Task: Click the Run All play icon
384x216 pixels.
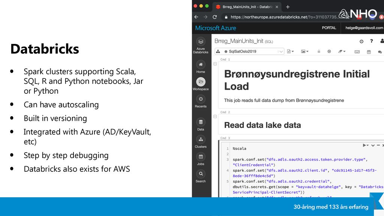Action: tap(329, 51)
